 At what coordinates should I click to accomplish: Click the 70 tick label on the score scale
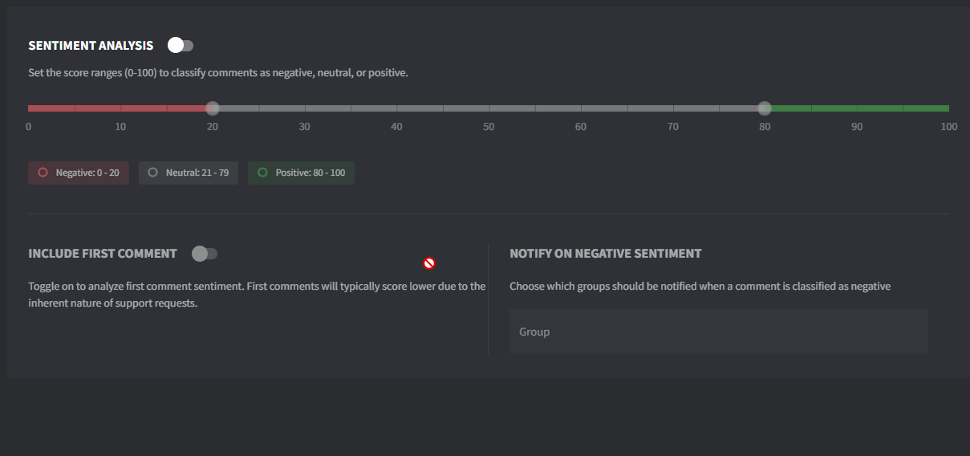[x=672, y=127]
